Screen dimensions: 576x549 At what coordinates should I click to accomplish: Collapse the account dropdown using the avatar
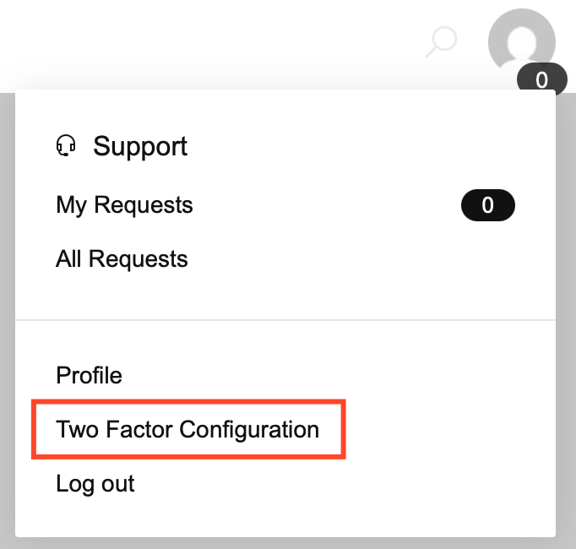pyautogui.click(x=522, y=42)
